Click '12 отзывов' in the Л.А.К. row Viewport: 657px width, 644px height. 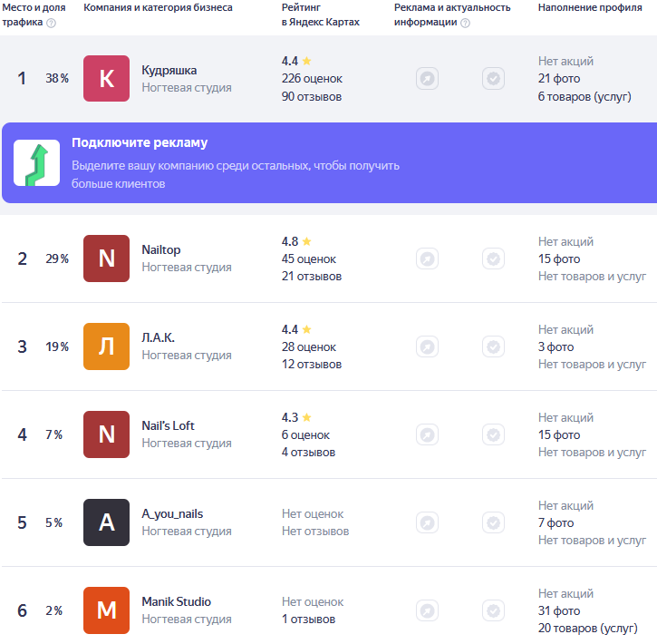[x=312, y=365]
